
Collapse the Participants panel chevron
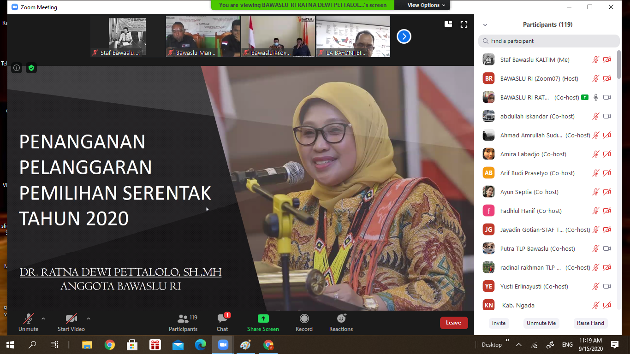pos(484,24)
